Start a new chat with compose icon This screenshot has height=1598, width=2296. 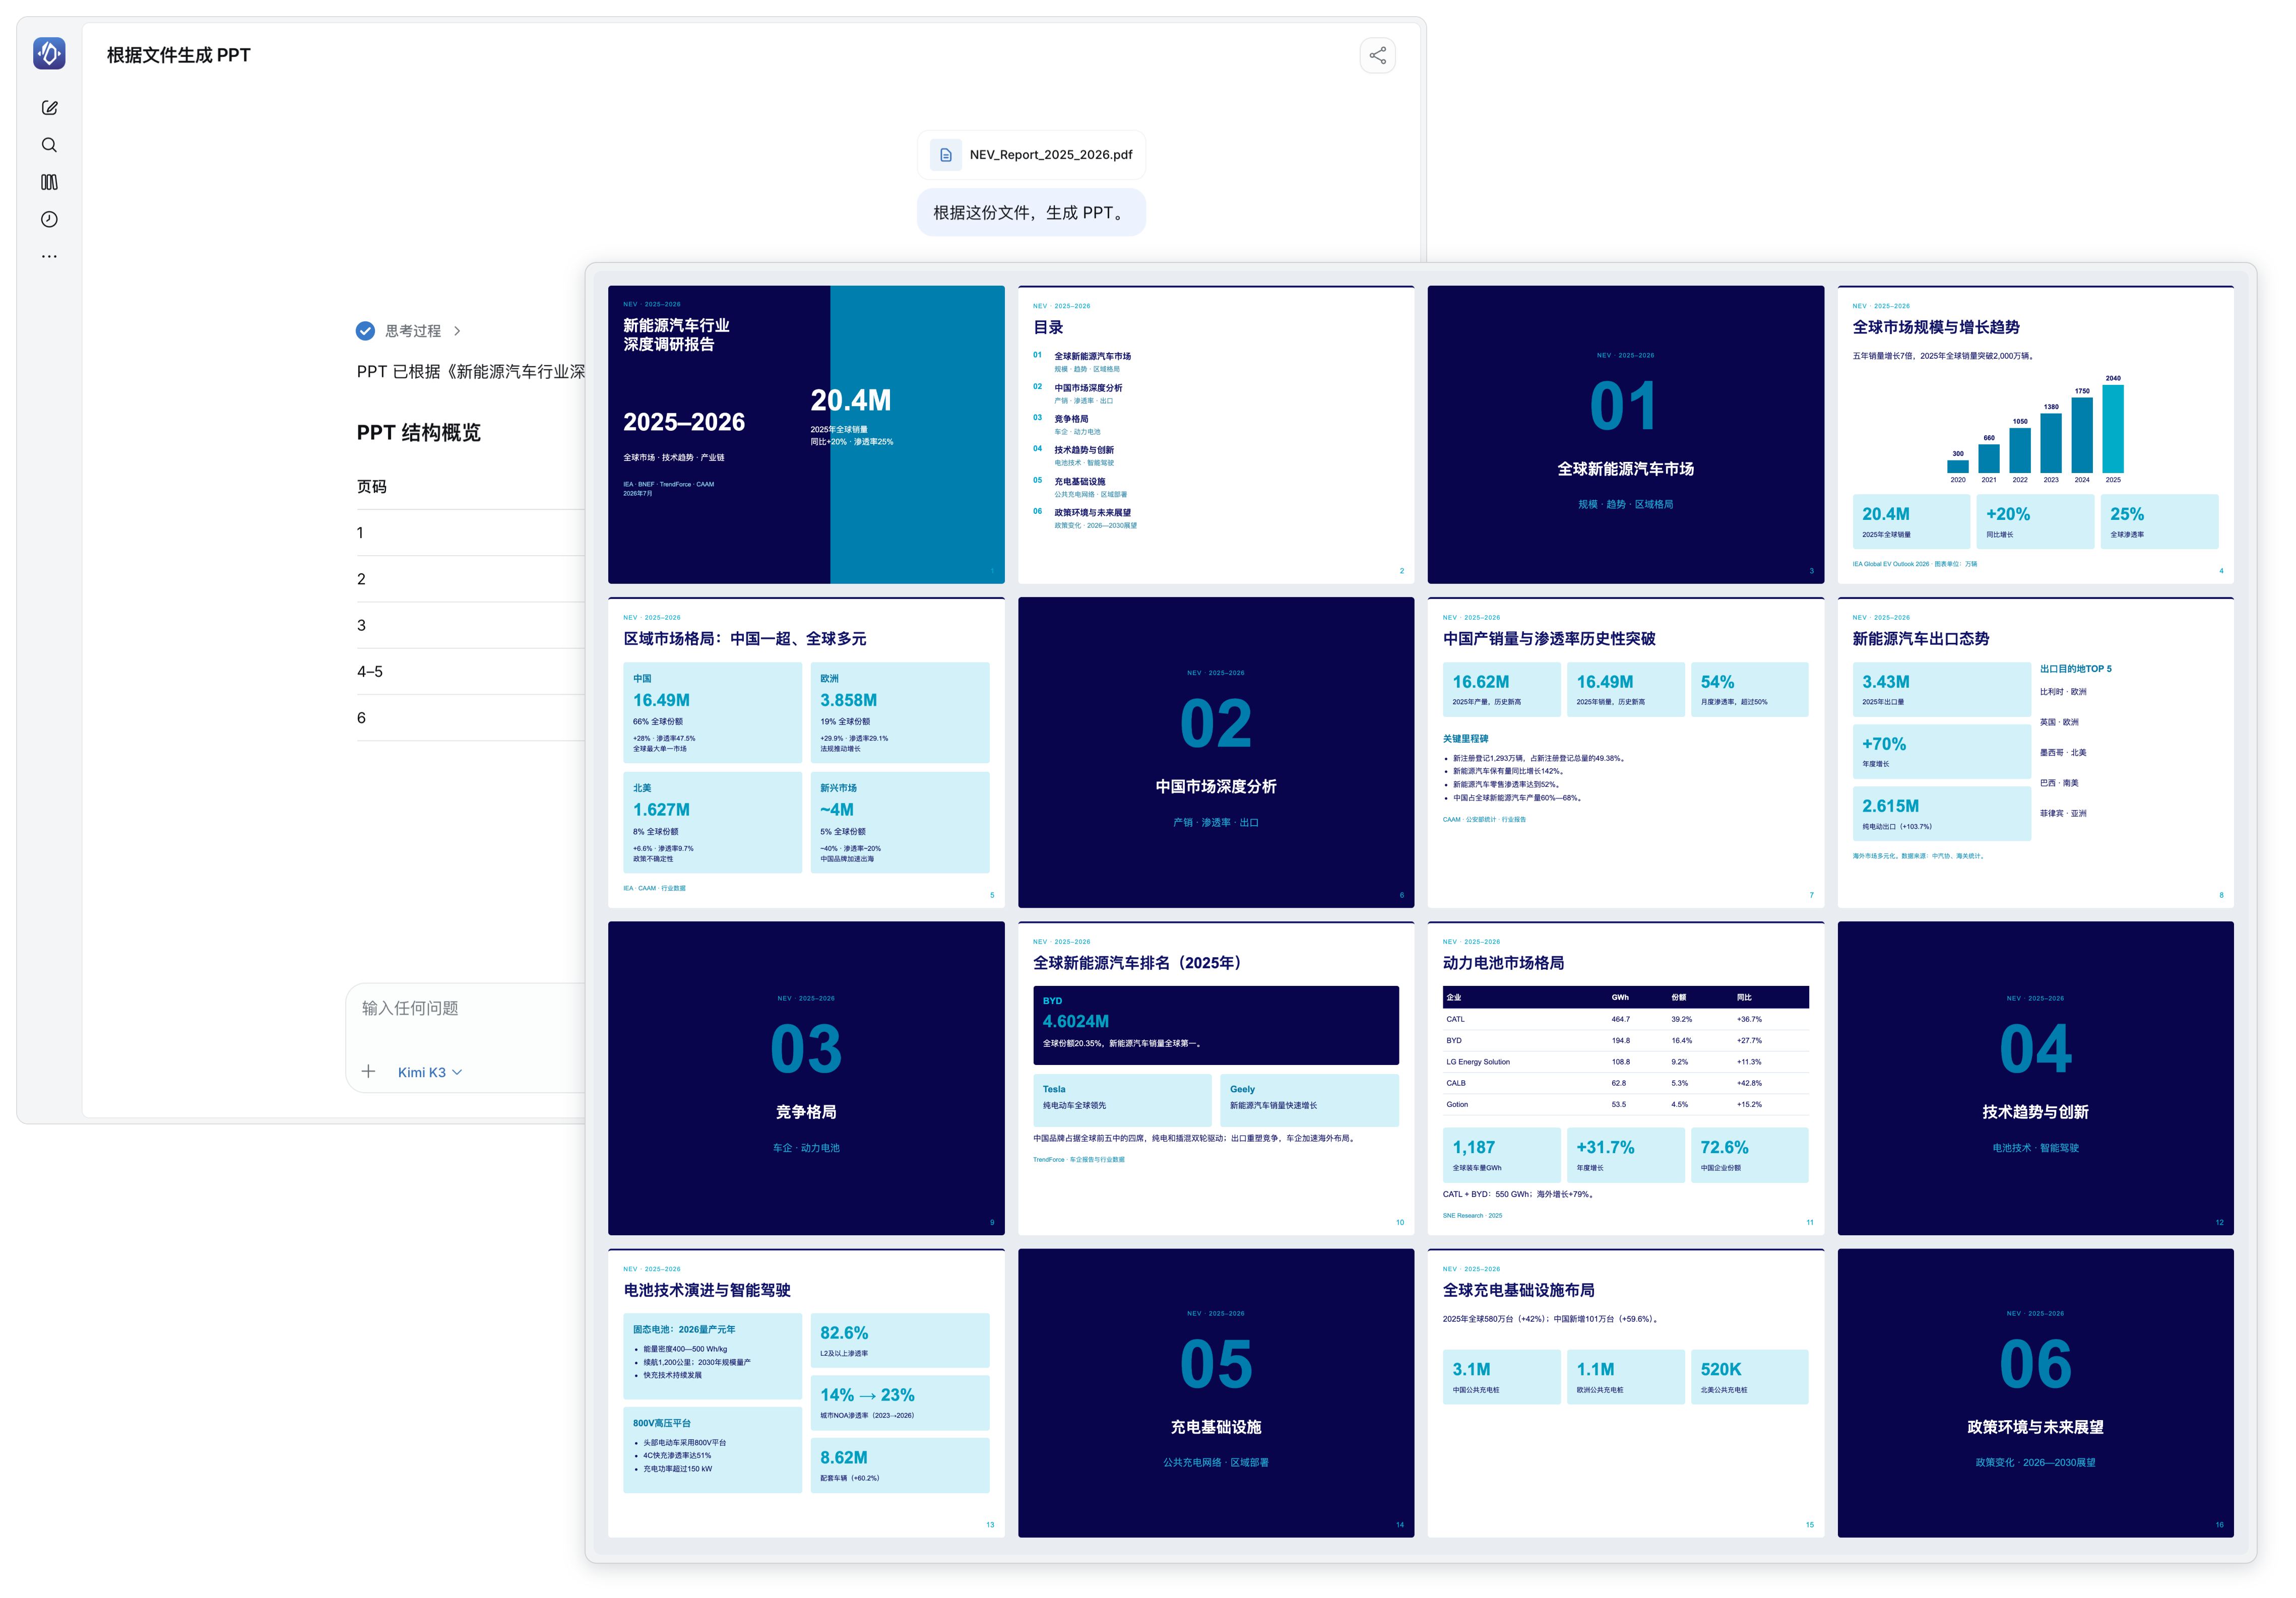(x=49, y=108)
